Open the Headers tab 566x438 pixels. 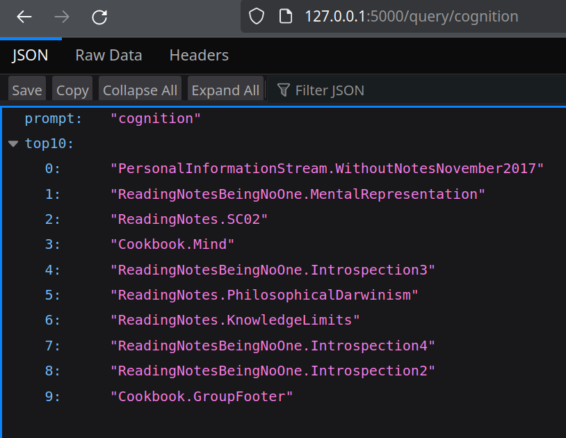pos(199,55)
